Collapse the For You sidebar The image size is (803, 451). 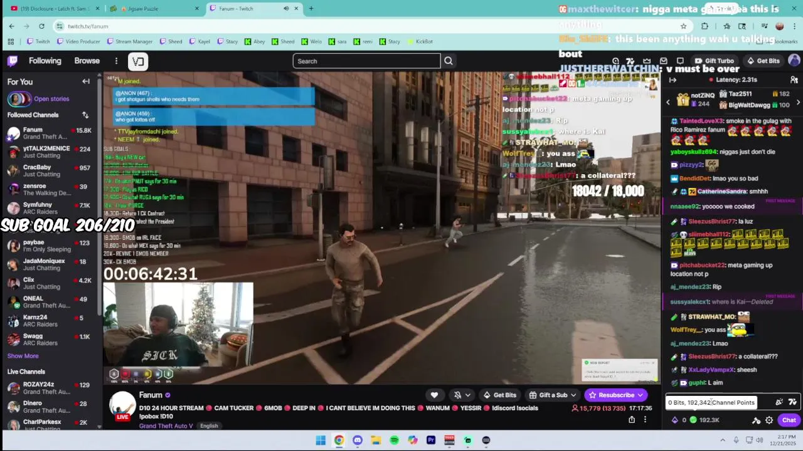pyautogui.click(x=86, y=81)
